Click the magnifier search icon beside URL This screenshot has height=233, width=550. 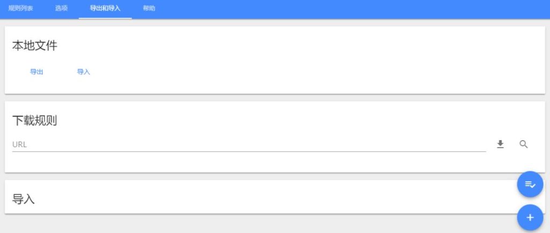523,144
